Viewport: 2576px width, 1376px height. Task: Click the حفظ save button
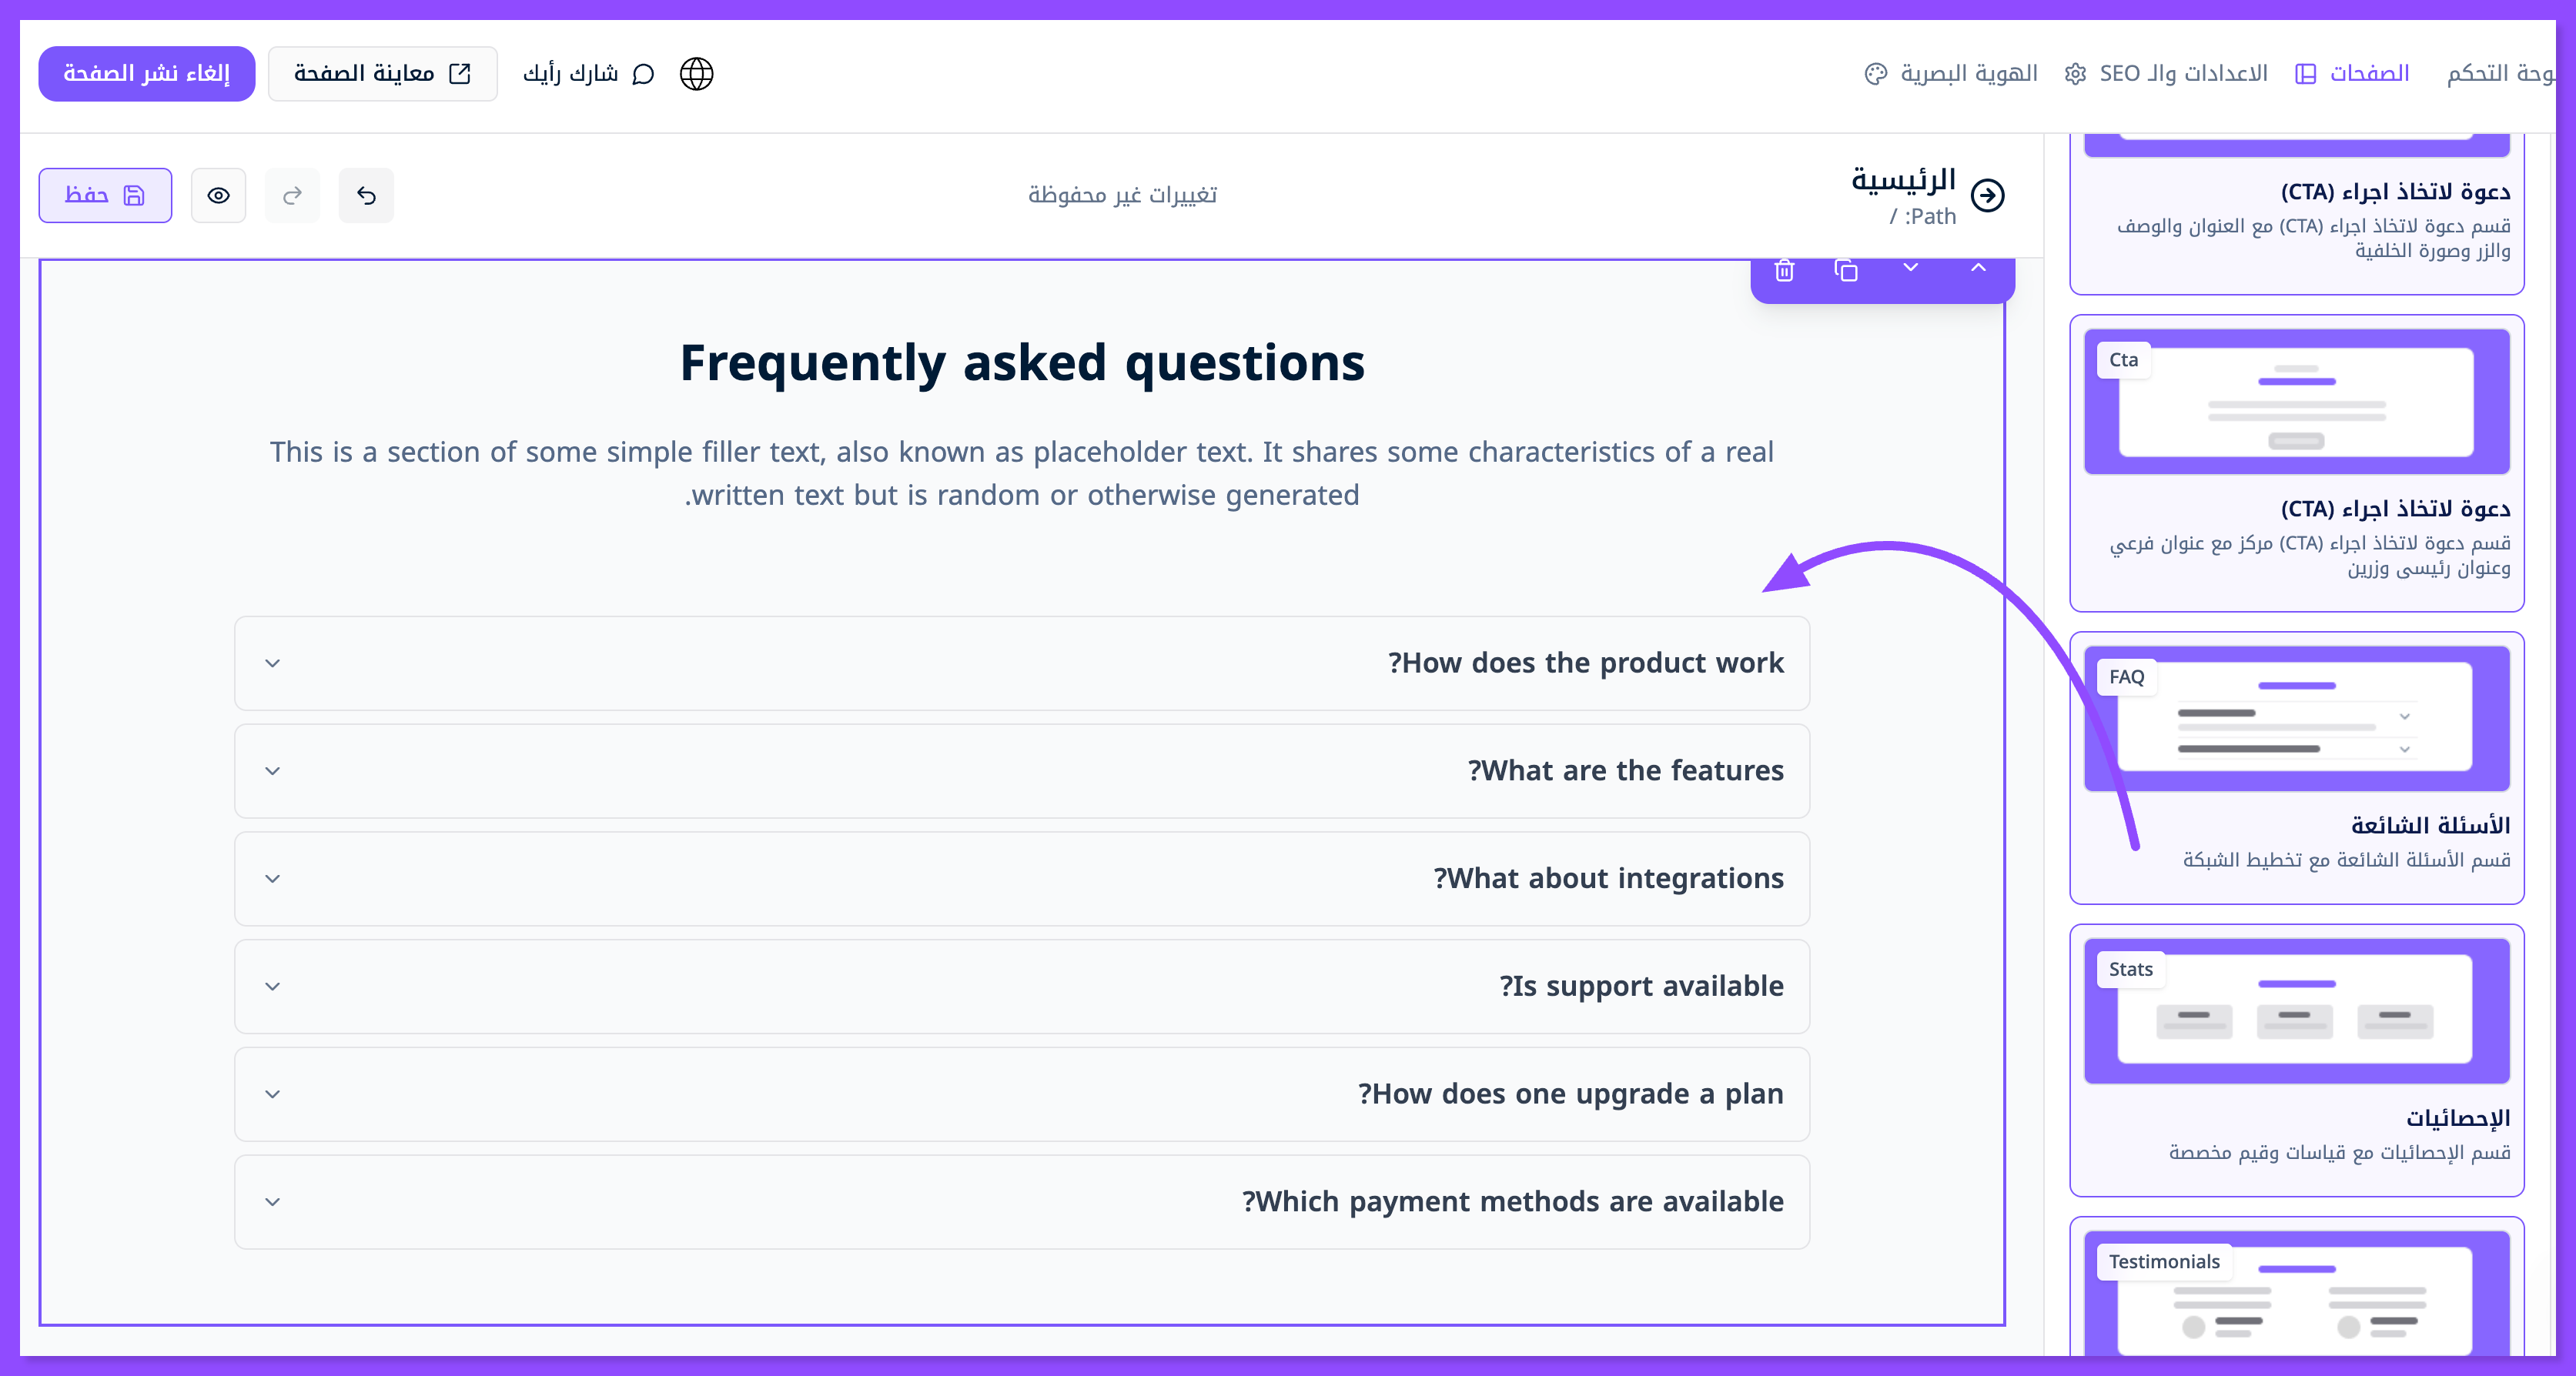point(105,196)
